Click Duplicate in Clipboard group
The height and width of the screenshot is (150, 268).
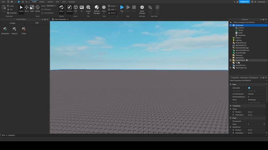click(12, 13)
